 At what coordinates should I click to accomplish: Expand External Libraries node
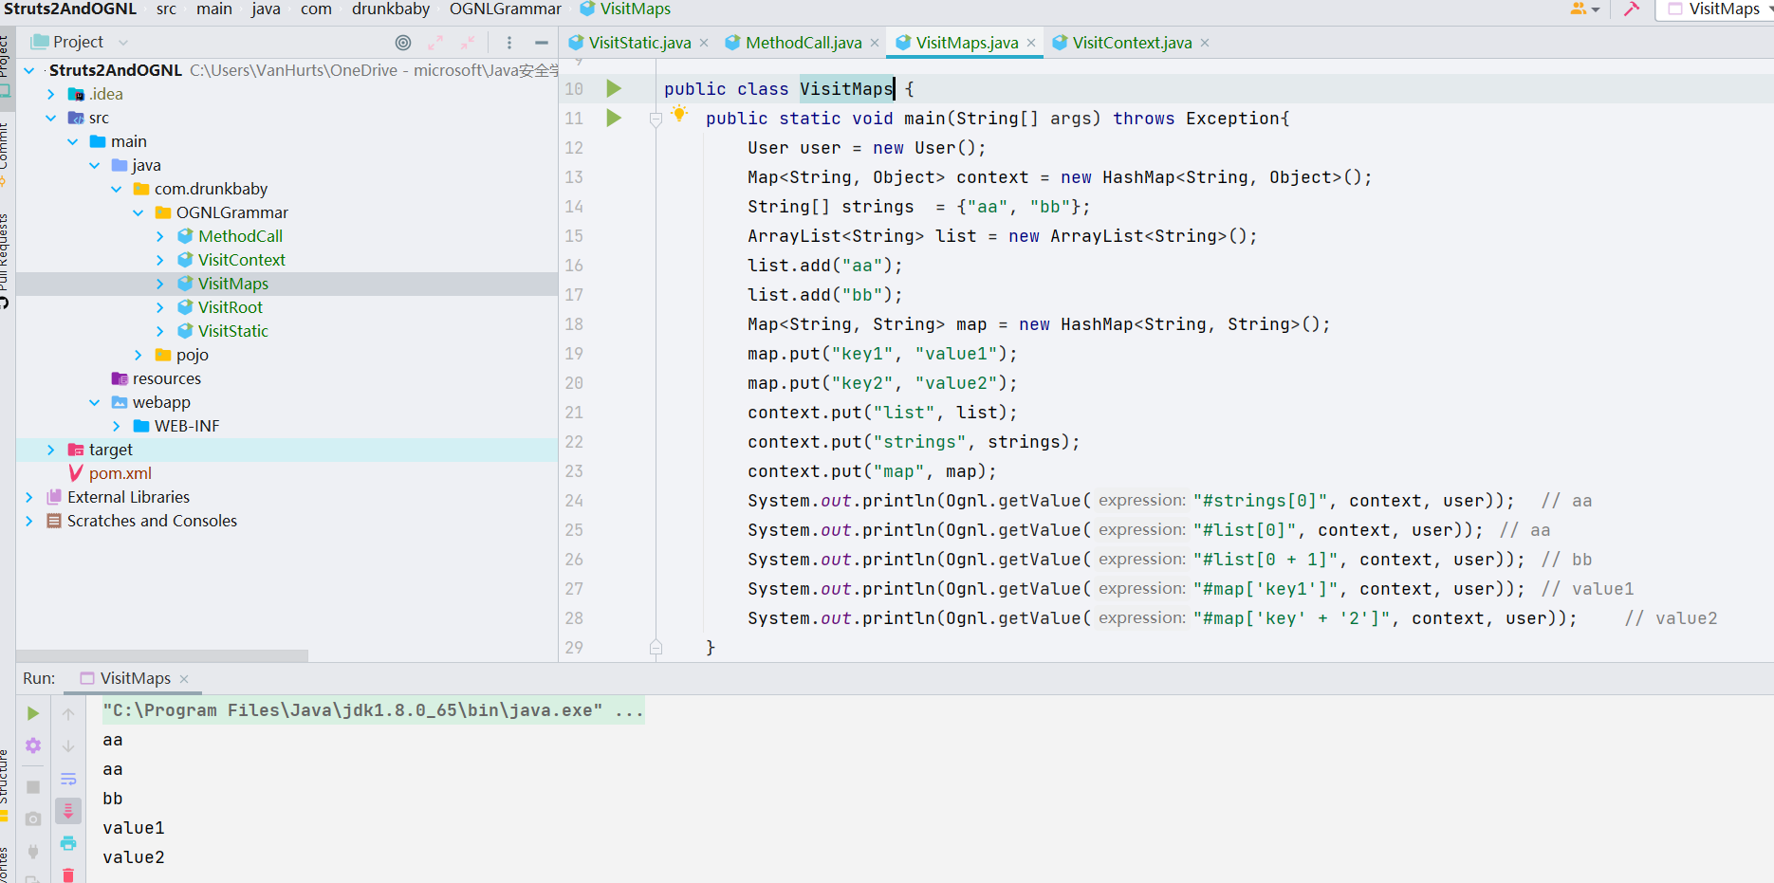click(x=29, y=497)
